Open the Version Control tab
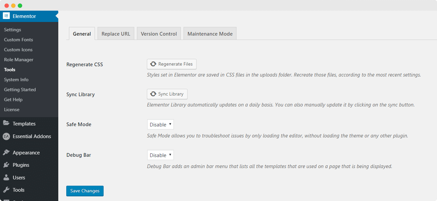Viewport: 437px width, 201px height. [159, 34]
